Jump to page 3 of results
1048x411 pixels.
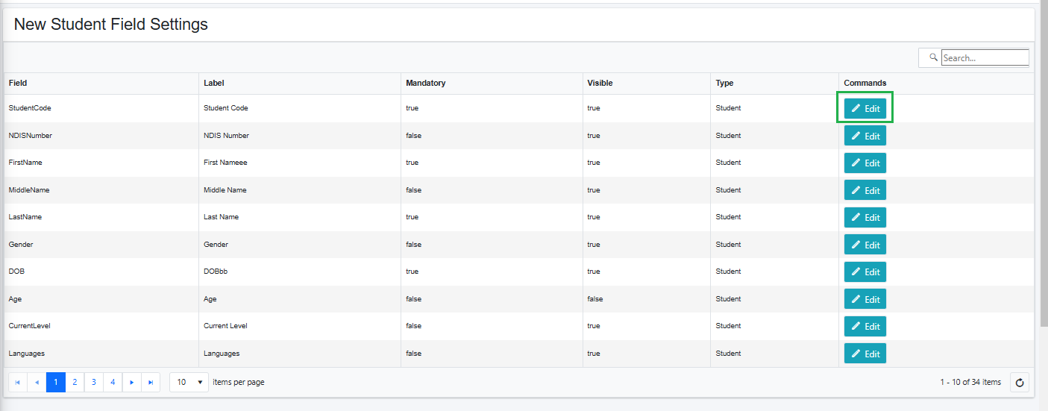click(94, 383)
